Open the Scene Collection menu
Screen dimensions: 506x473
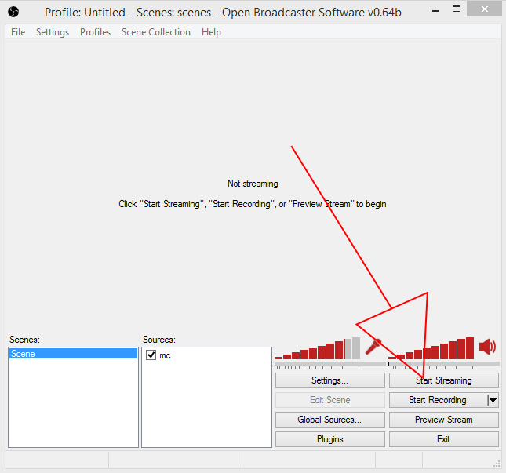click(156, 32)
